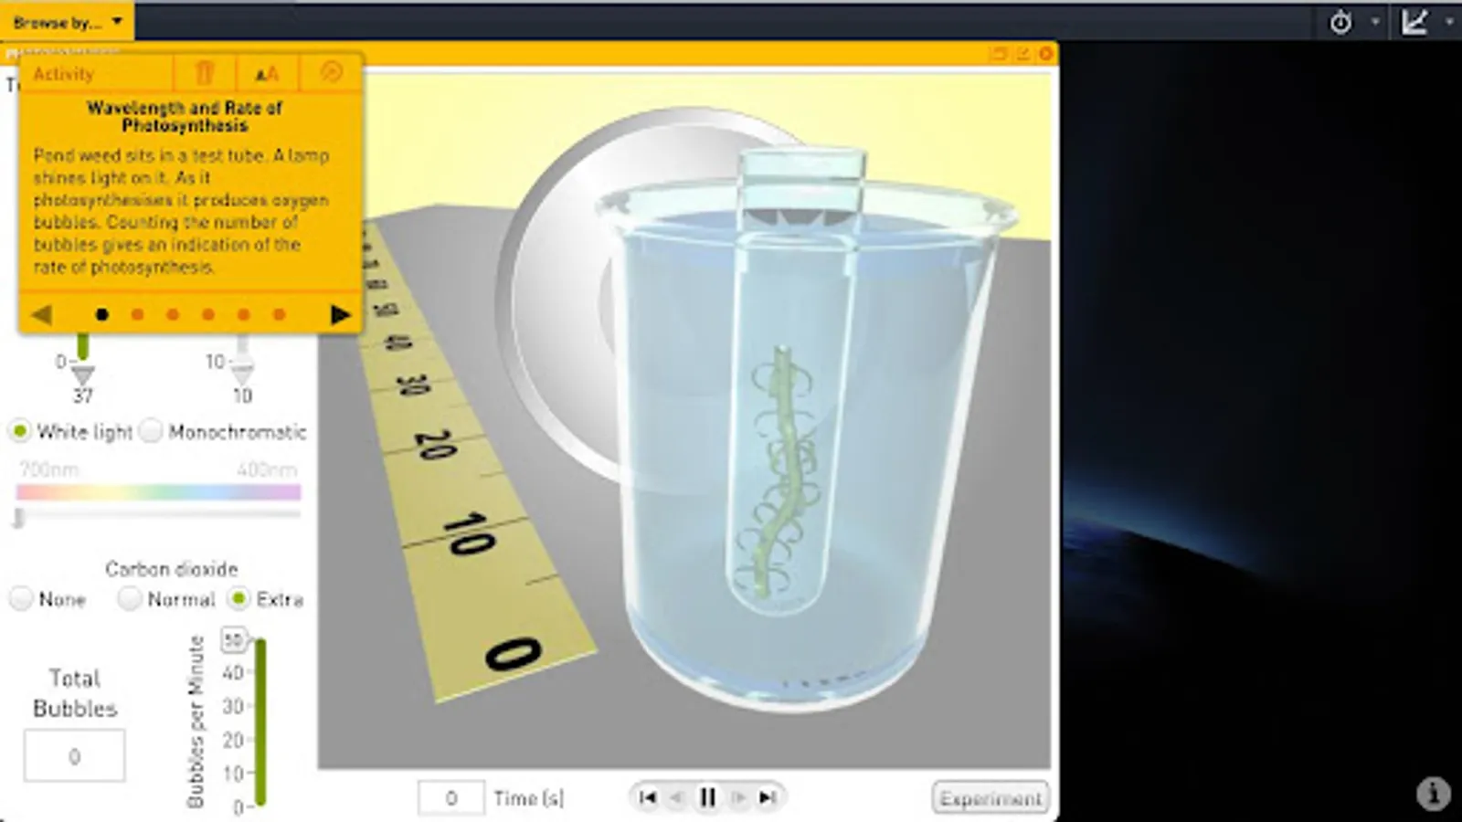Jump to the last activity page dot

[279, 315]
